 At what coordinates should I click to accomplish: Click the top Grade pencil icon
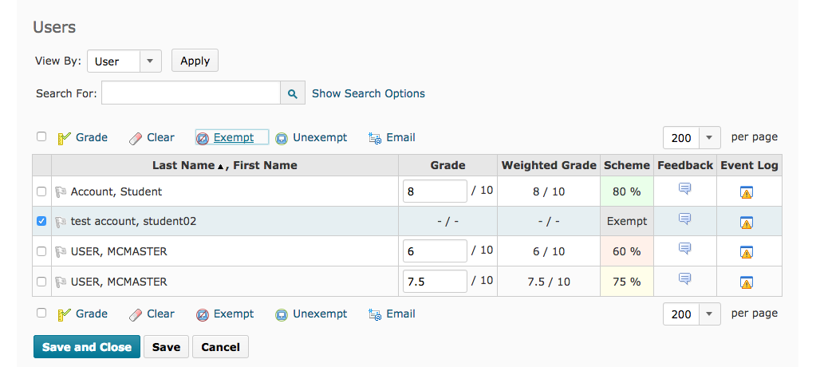[x=65, y=138]
